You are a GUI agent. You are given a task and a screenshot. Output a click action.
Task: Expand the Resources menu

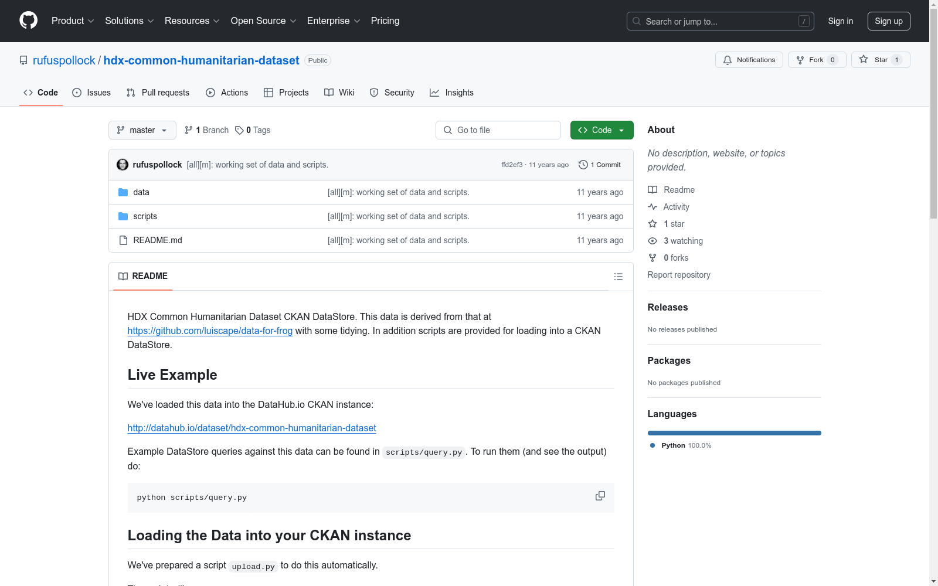pos(192,21)
